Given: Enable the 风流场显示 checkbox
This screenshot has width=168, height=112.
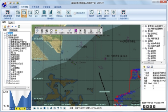Looking at the screenshot, I should 75,14.
